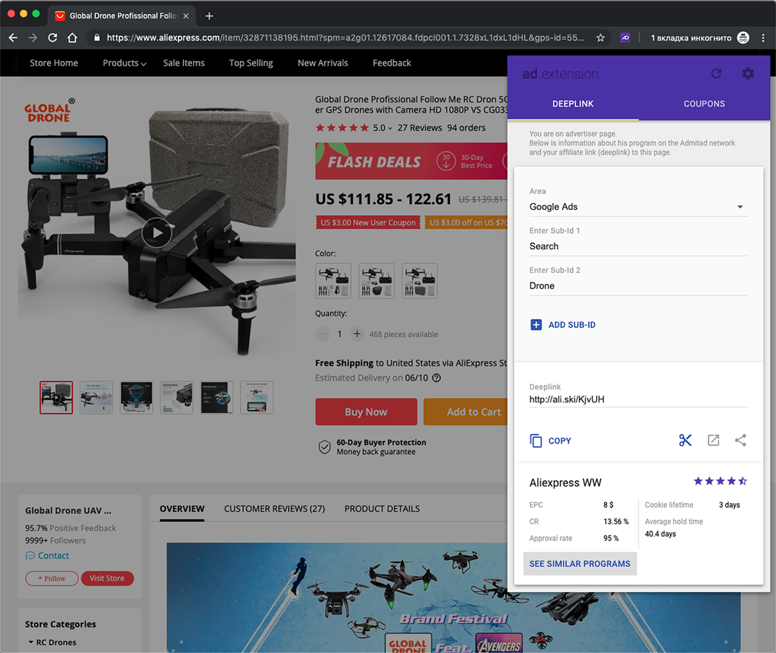Click SEE SIMILAR PROGRAMS button
Screen dimensions: 776x653
click(x=580, y=564)
